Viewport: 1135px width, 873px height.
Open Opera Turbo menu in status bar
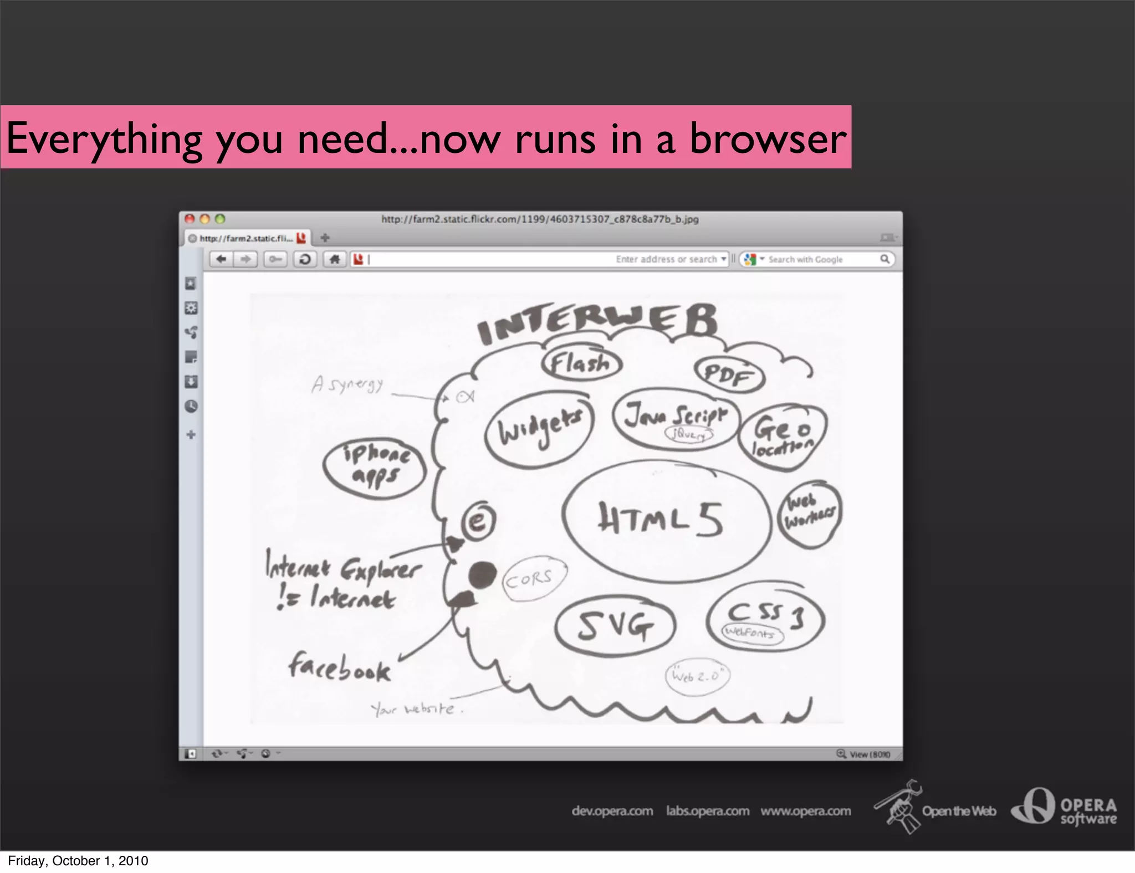click(x=270, y=754)
